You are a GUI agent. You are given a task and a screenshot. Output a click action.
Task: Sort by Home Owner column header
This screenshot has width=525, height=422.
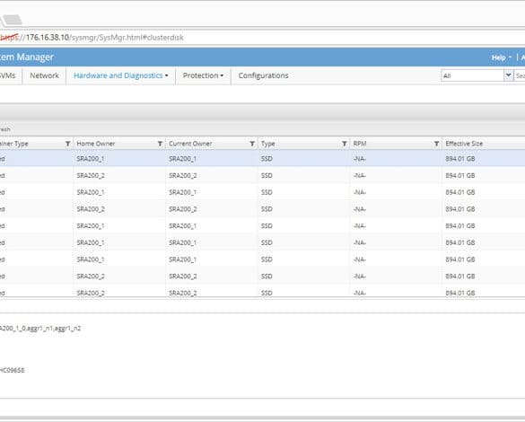[96, 144]
